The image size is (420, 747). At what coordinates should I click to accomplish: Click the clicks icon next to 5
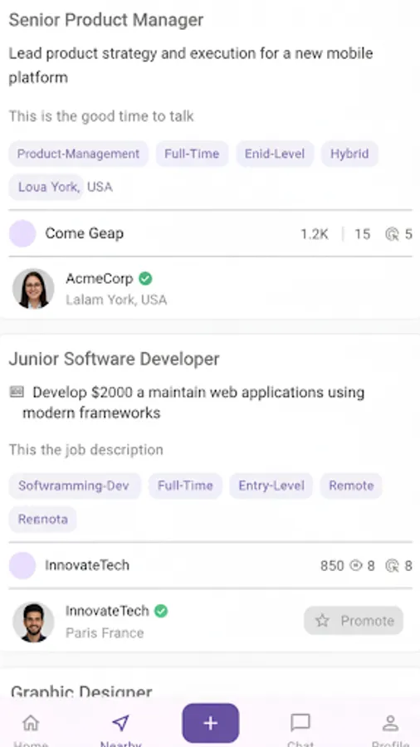pyautogui.click(x=392, y=234)
